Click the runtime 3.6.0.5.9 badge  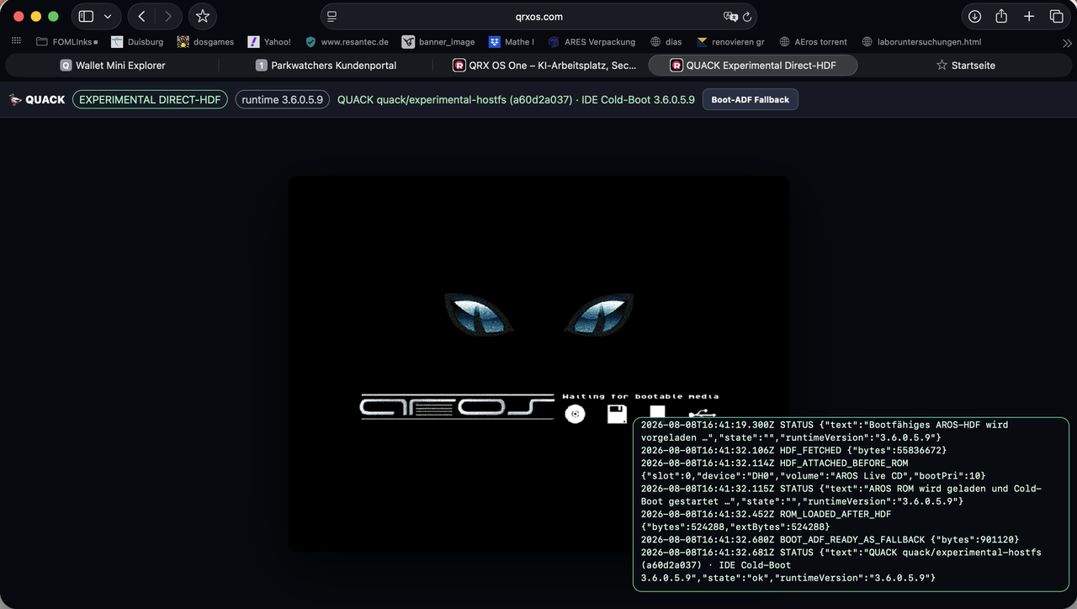[x=283, y=99]
